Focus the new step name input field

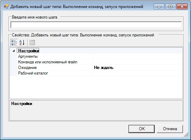(x=96, y=25)
